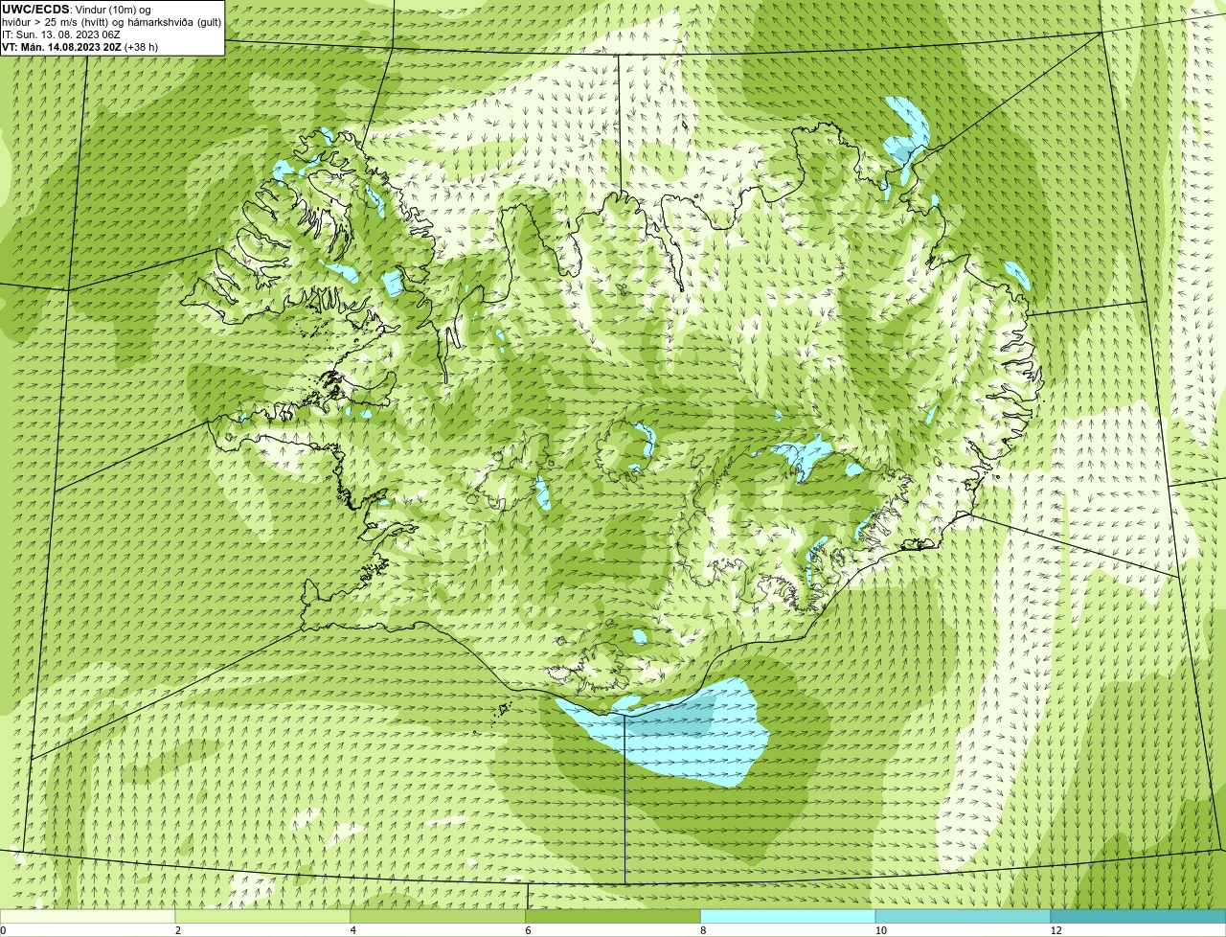Click the legend scale label '2'
1226x937 pixels.
[178, 930]
